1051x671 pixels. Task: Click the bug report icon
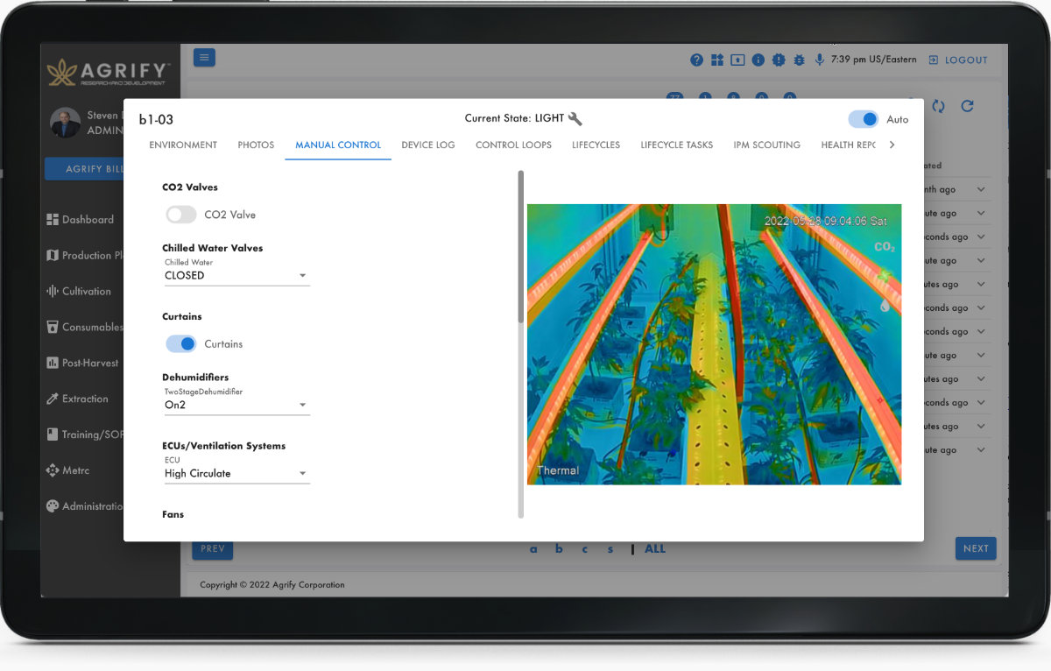[x=799, y=60]
